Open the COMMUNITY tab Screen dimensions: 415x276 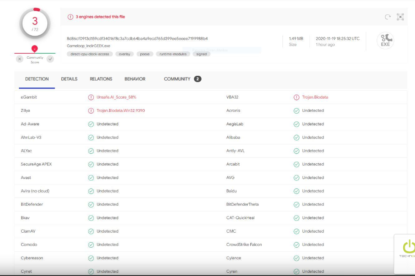pyautogui.click(x=177, y=79)
